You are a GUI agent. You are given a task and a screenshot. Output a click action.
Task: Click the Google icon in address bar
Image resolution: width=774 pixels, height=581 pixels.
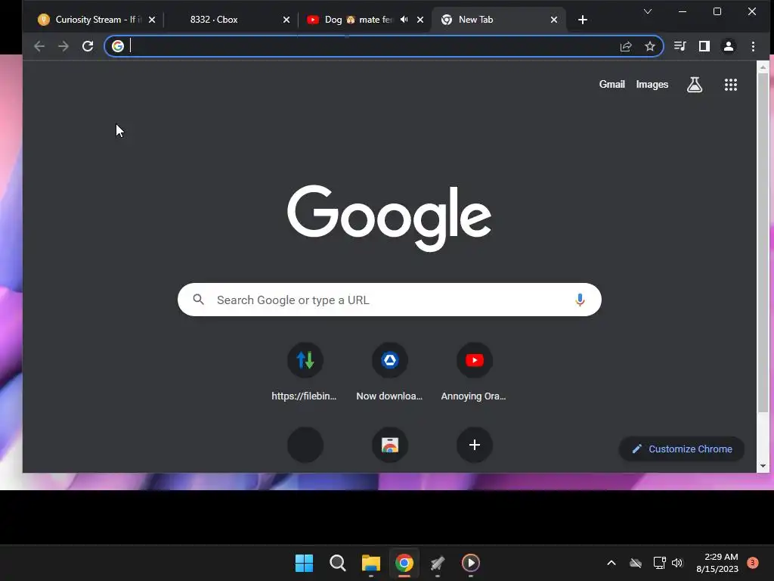[117, 46]
